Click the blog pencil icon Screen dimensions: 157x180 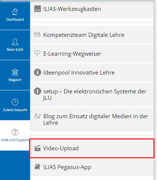click(38, 116)
